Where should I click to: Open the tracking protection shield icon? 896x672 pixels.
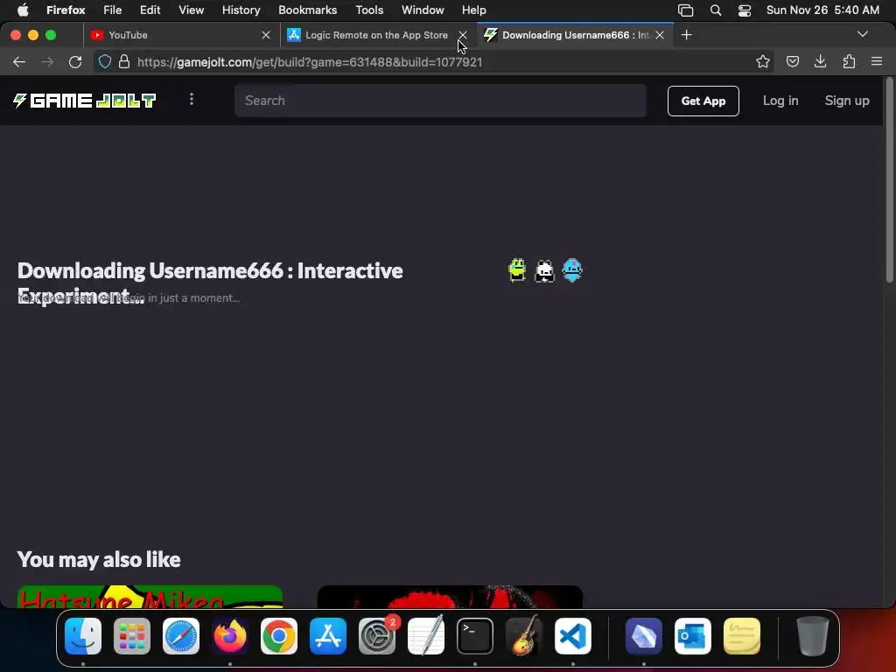(105, 62)
